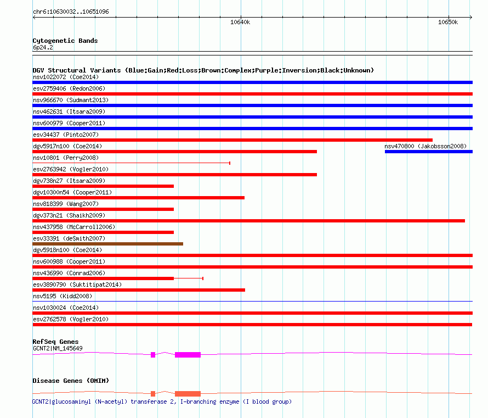Open the dgv738n27 (Itsara2009) variant label
Screen dimensions: 488x418
69,181
